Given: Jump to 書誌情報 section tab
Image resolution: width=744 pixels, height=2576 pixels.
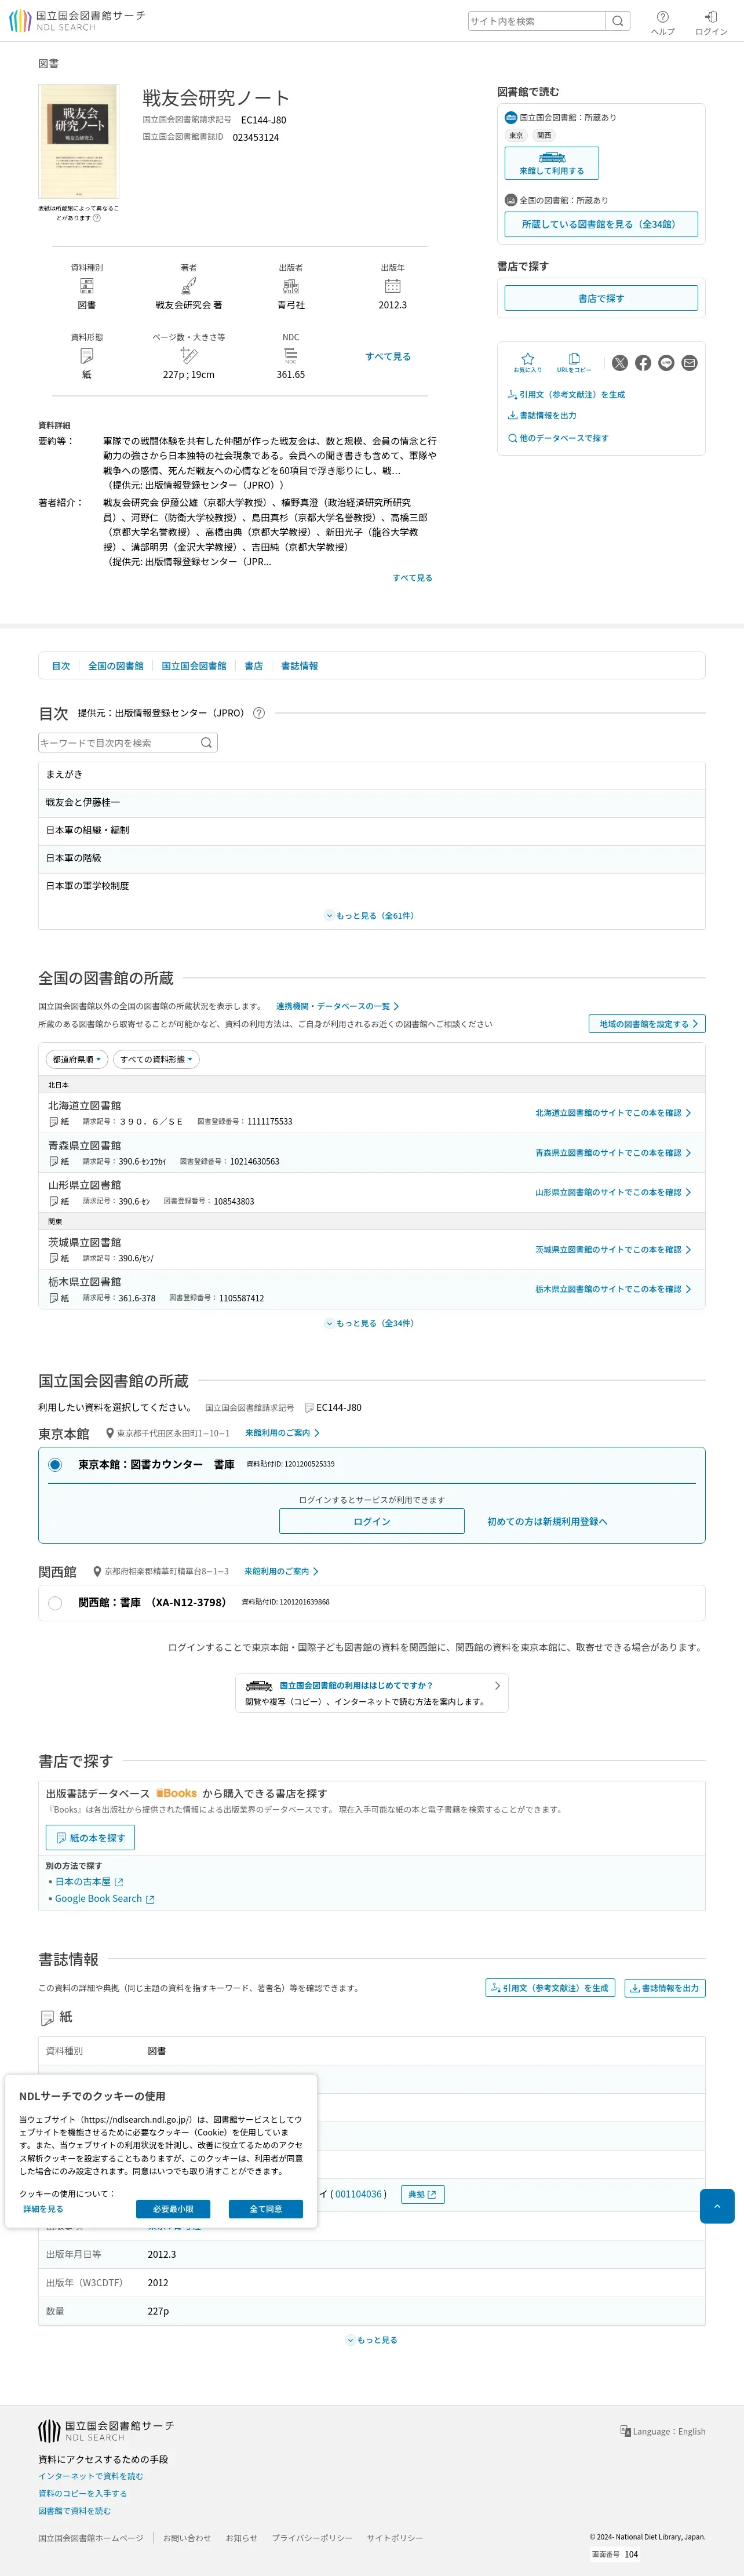Looking at the screenshot, I should (299, 666).
